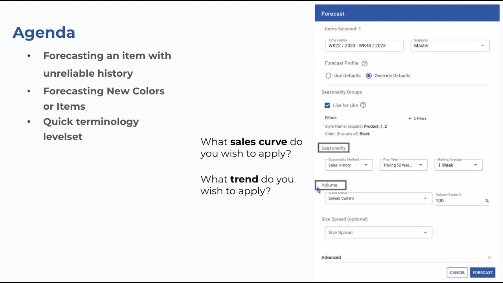503x283 pixels.
Task: Click the Forecast Profile label
Action: (x=341, y=63)
